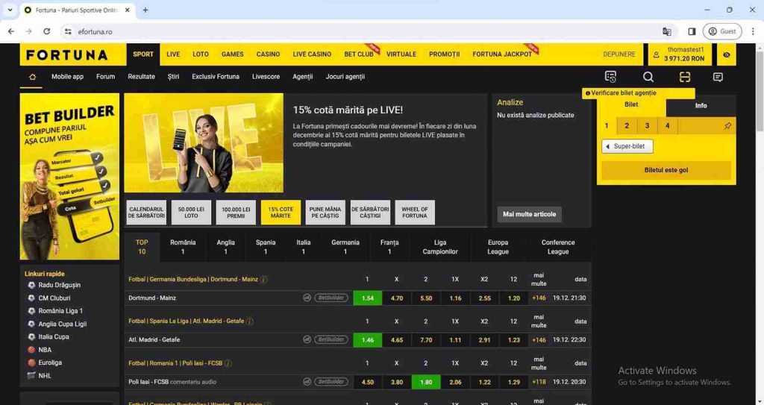Open statistics icon for Poli Iasi - FCSB
This screenshot has width=764, height=405.
[x=307, y=382]
